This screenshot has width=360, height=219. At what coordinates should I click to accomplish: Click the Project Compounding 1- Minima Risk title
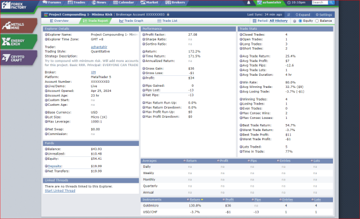81,15
